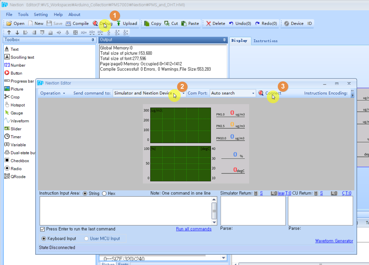
Task: Switch to the Display tab
Action: pyautogui.click(x=239, y=41)
